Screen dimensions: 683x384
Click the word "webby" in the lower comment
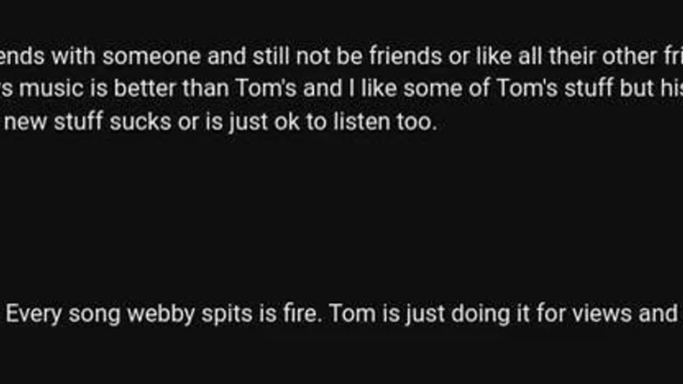pos(161,314)
